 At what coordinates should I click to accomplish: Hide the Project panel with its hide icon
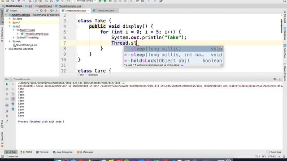(x=57, y=11)
